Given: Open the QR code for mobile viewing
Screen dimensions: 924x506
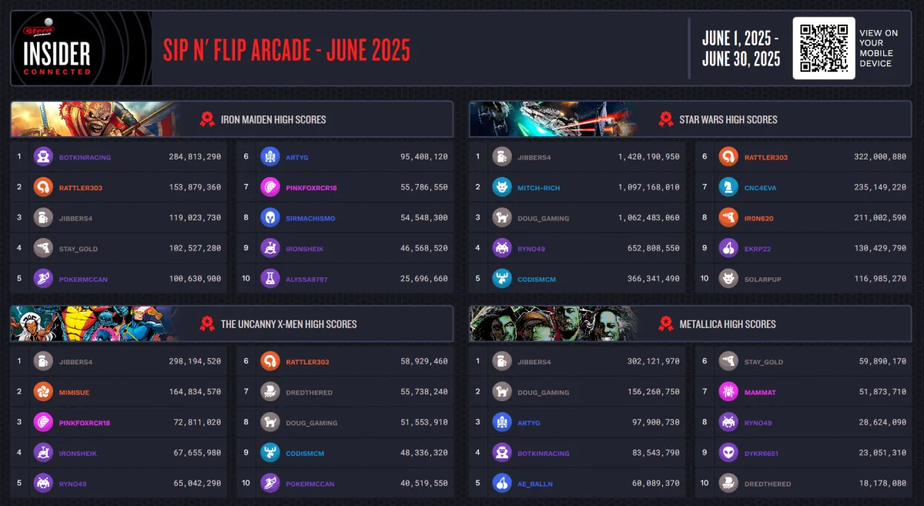Looking at the screenshot, I should [824, 48].
